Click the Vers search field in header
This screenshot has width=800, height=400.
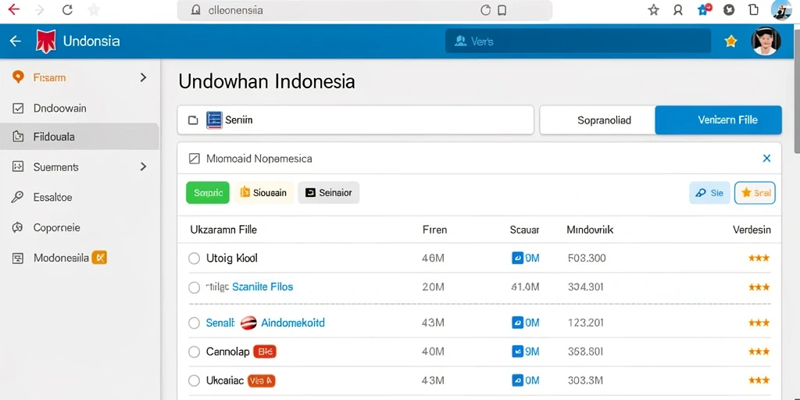click(578, 41)
